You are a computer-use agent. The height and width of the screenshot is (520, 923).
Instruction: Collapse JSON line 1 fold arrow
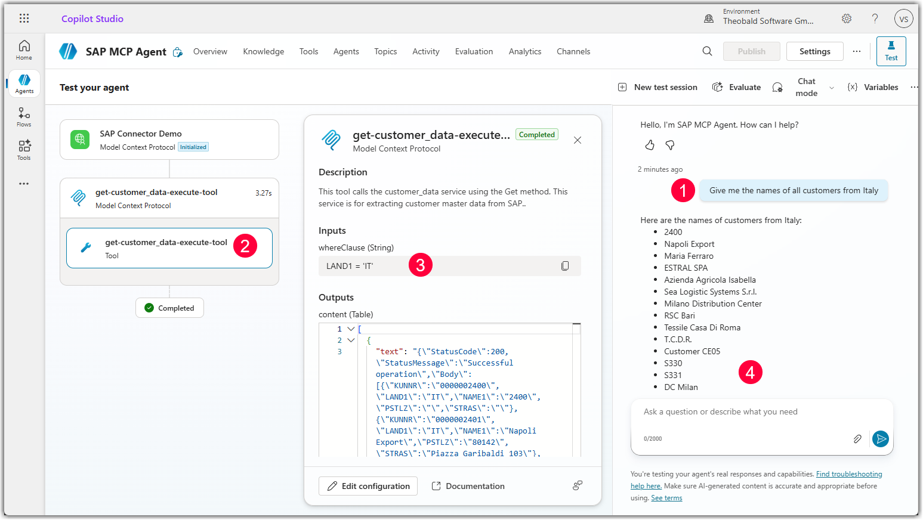351,329
